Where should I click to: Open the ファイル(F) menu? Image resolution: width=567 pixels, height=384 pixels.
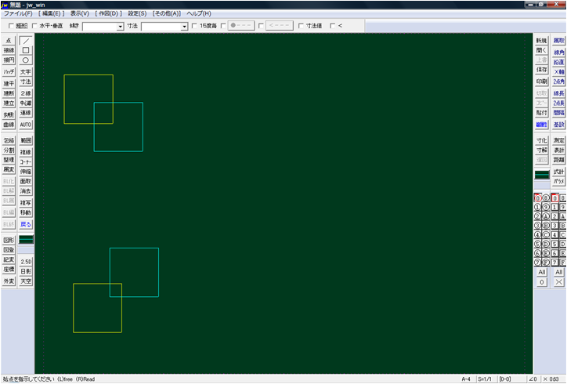[17, 14]
